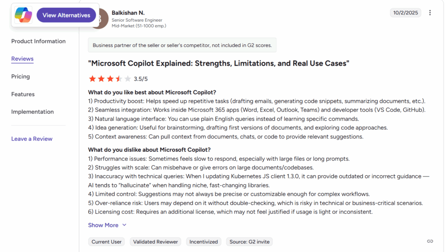Viewport: 445px width, 252px height.
Task: Select the Current User tag
Action: pos(106,242)
